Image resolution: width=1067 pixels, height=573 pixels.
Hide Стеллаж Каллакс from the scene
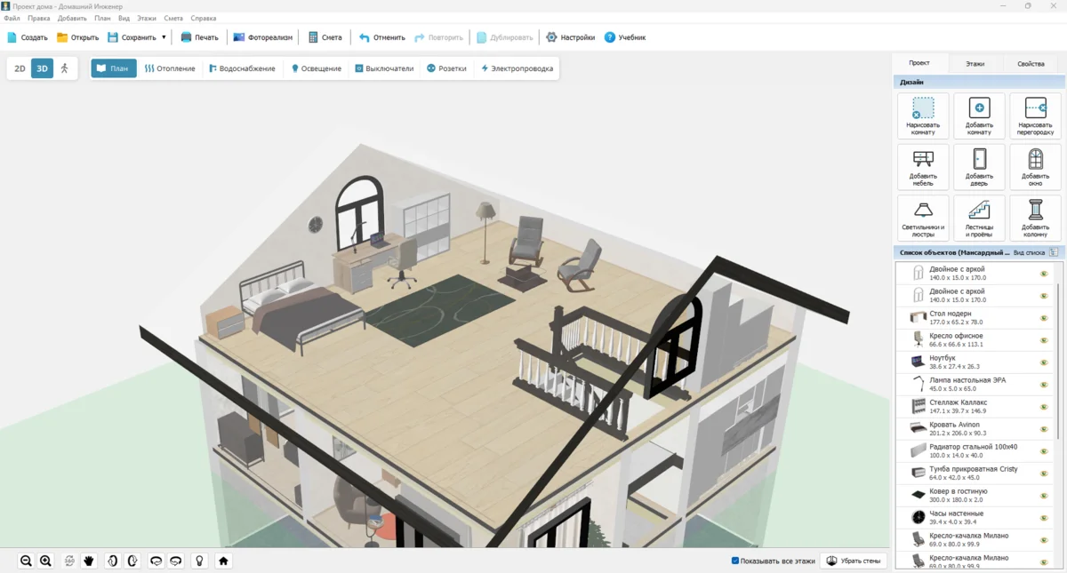[1044, 407]
